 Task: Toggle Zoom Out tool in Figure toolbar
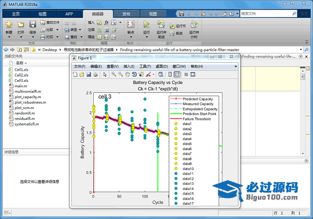point(120,74)
